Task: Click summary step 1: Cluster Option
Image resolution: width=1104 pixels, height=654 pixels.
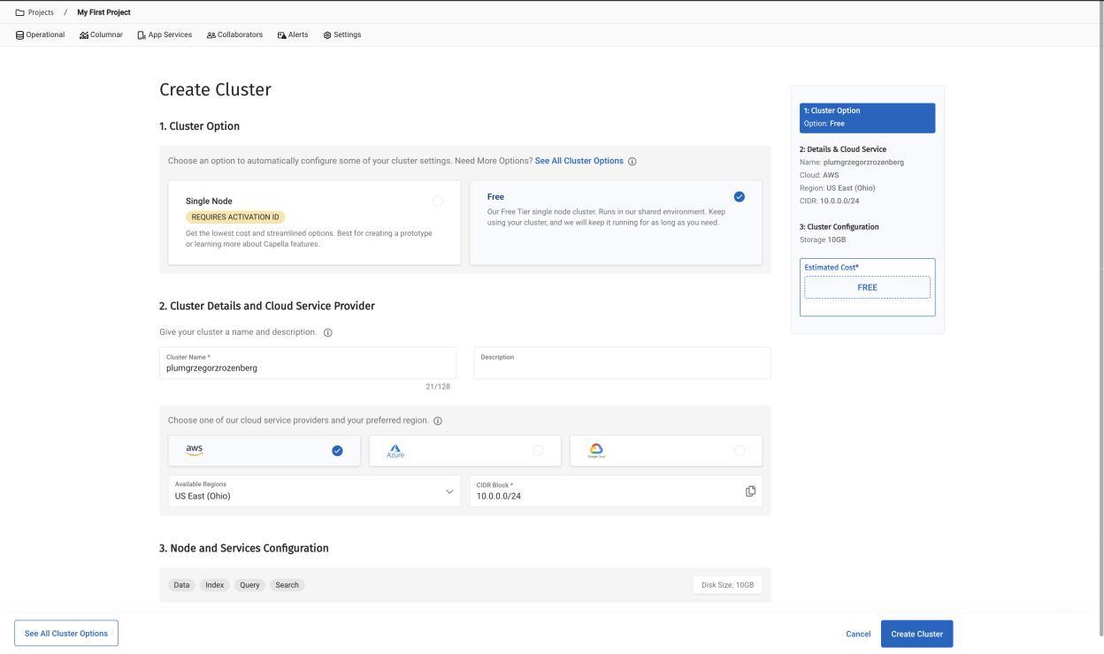Action: click(x=867, y=118)
